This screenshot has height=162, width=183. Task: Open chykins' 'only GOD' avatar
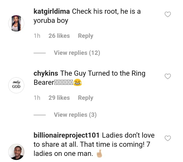(16, 85)
